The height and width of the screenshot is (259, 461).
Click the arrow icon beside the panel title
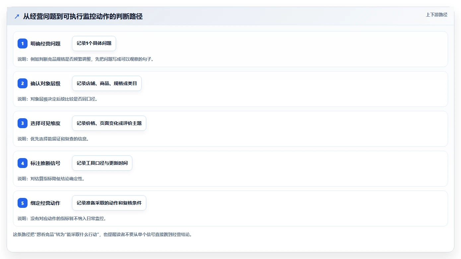[x=17, y=16]
